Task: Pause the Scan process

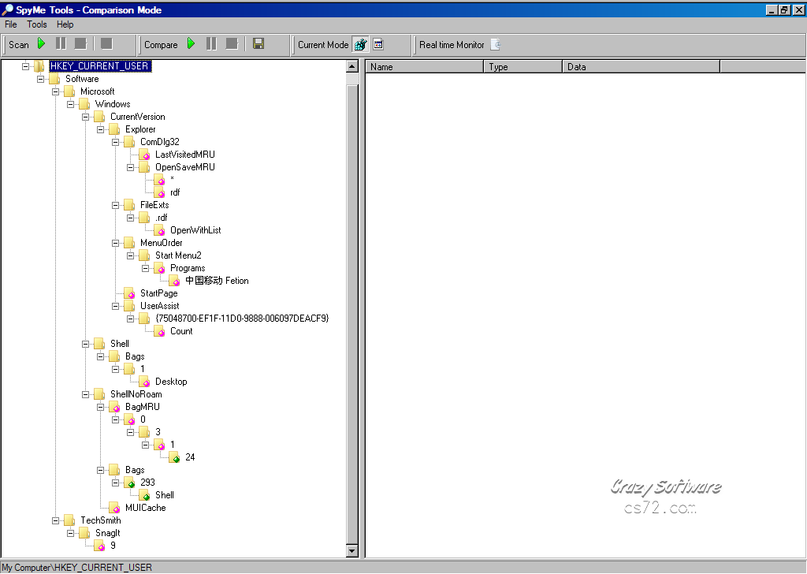Action: (61, 44)
